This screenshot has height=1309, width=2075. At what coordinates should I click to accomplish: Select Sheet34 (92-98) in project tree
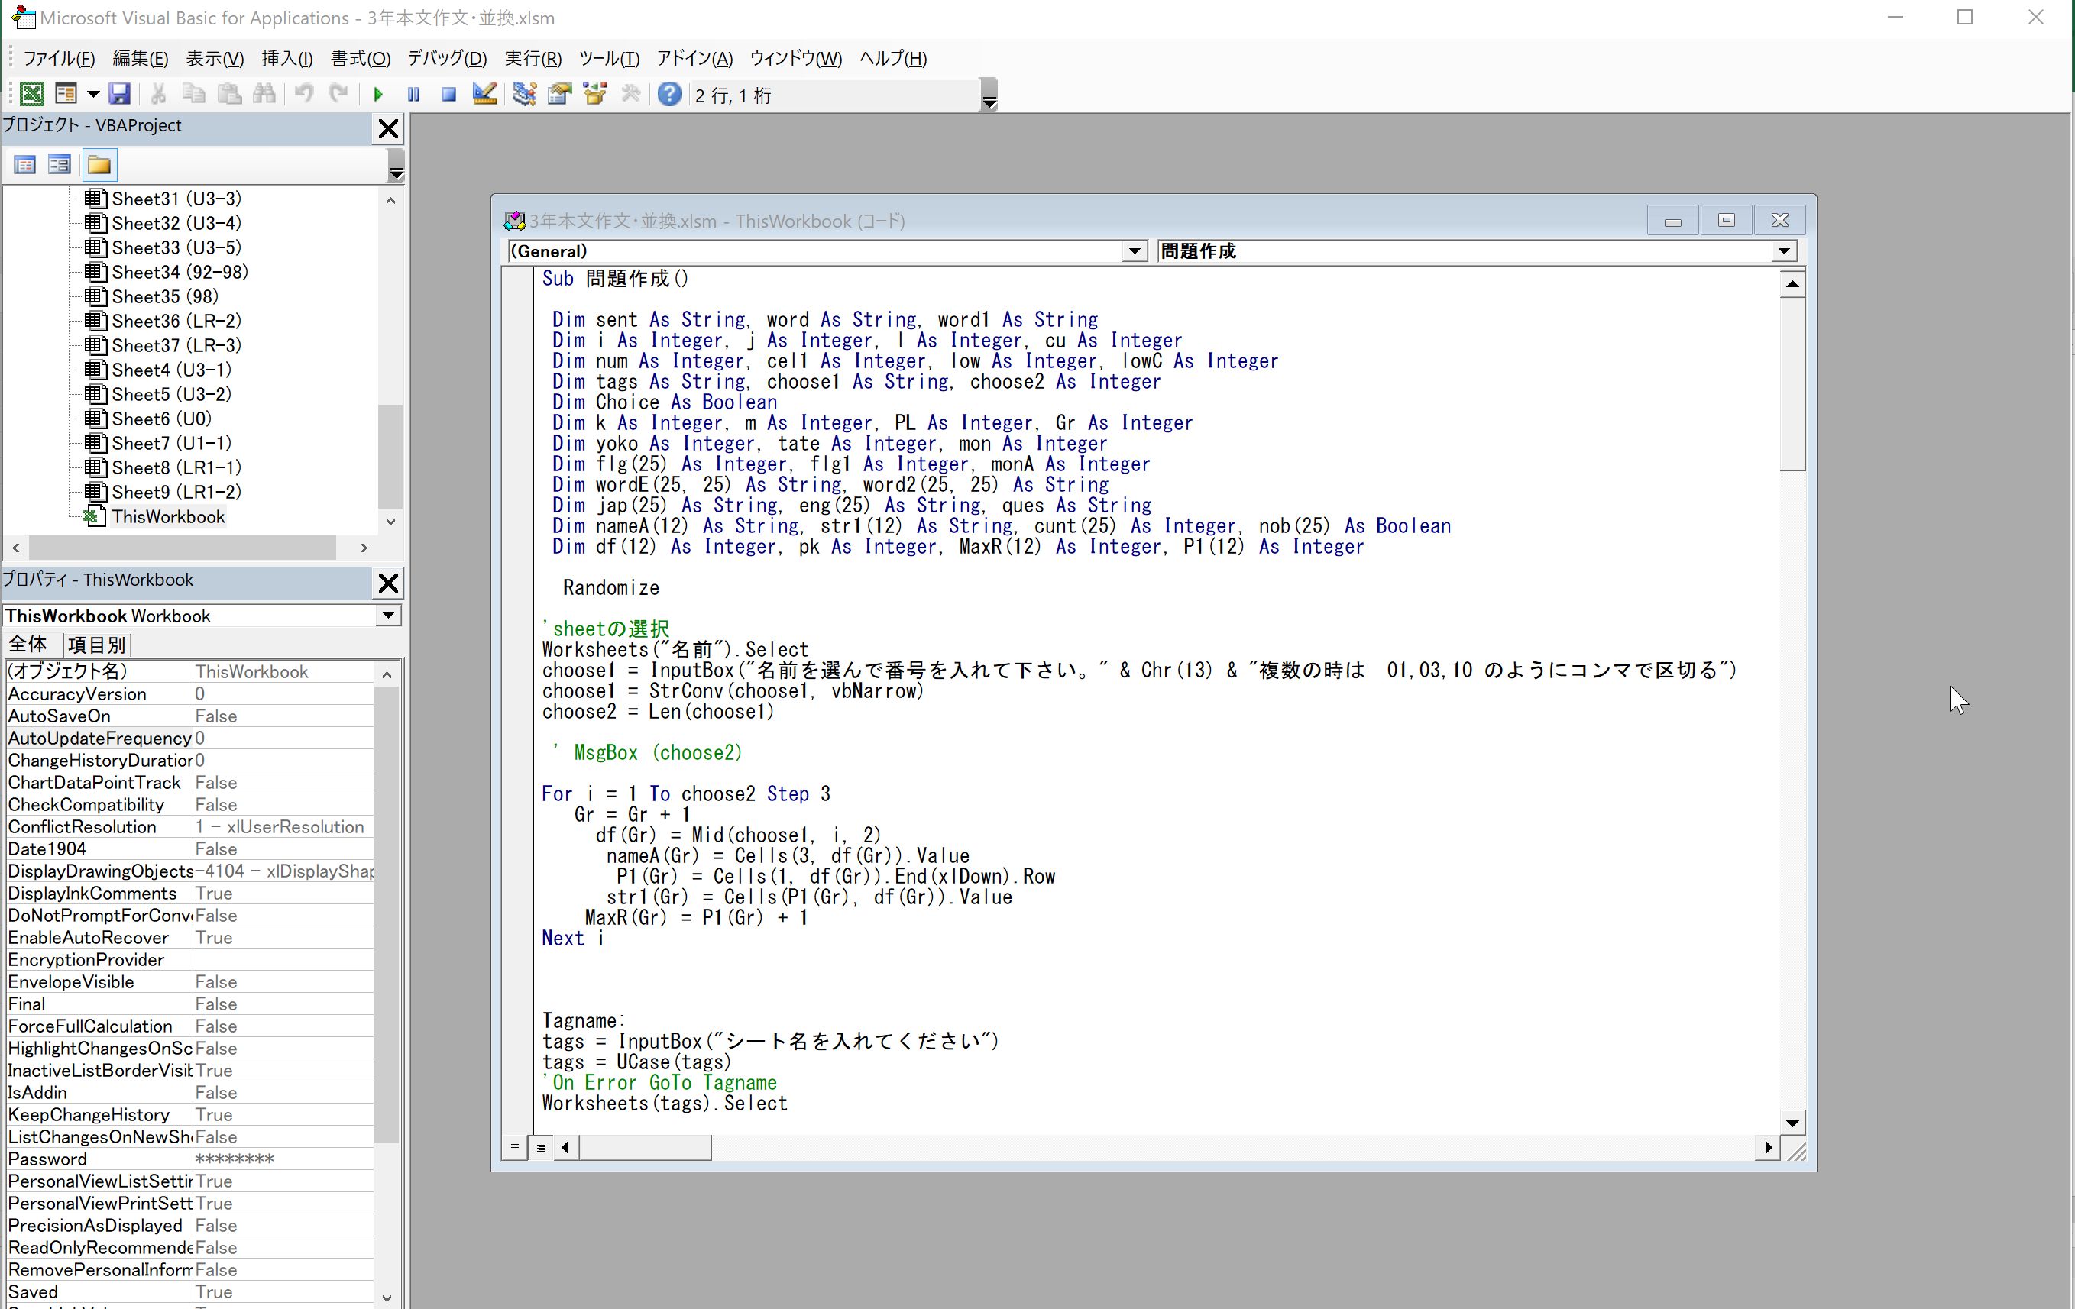click(x=180, y=272)
